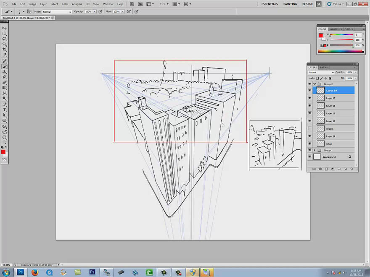
Task: Select the Brush tool in toolbox
Action: coord(4,66)
